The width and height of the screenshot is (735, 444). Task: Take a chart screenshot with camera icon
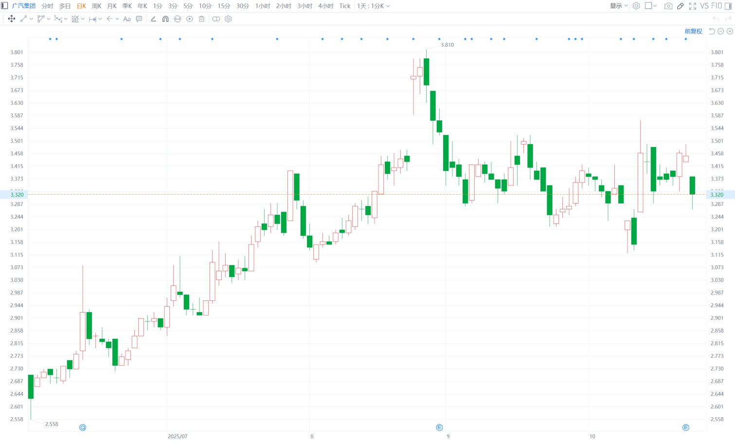[668, 6]
